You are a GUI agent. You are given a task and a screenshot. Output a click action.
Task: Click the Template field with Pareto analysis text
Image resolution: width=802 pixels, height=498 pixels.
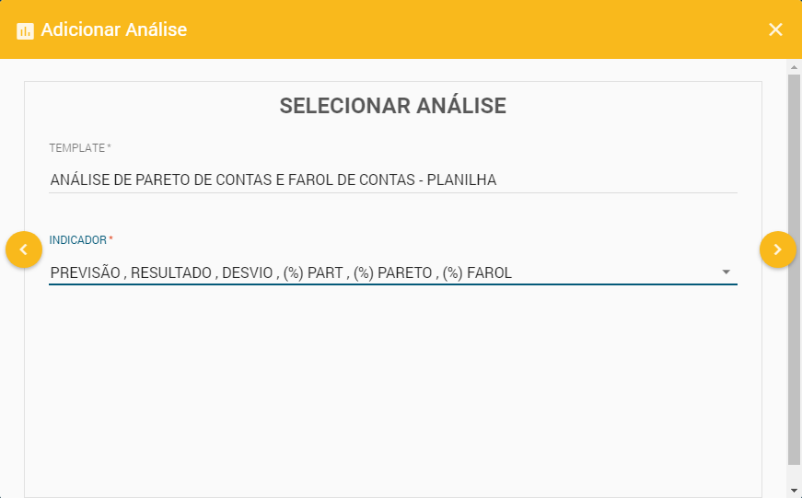click(x=368, y=180)
